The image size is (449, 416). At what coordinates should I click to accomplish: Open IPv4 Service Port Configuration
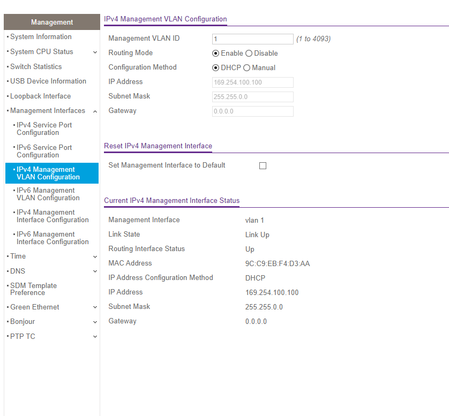tap(44, 128)
